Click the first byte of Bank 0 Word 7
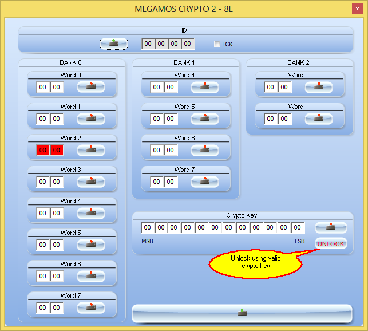Image resolution: width=368 pixels, height=331 pixels. click(43, 308)
